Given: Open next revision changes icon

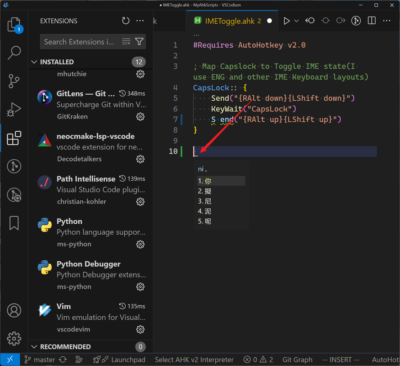Looking at the screenshot, I should tap(341, 21).
